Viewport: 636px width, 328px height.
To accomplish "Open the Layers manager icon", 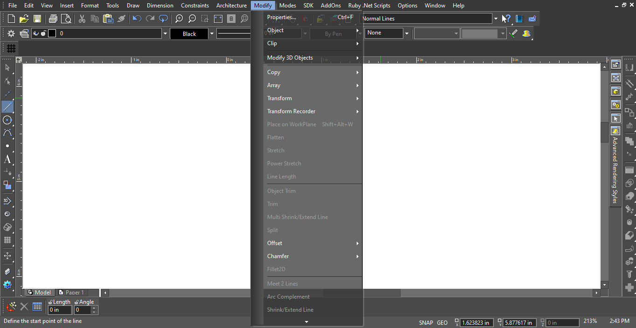I will tap(24, 34).
